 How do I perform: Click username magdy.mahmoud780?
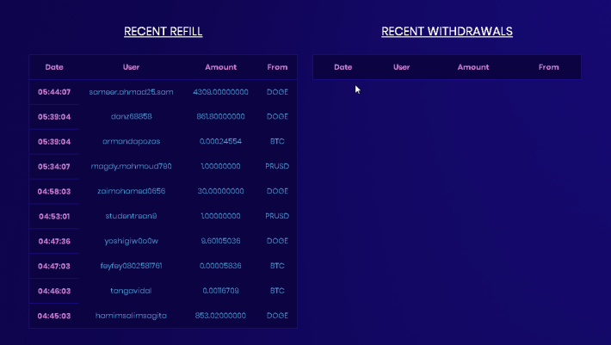[x=131, y=166]
